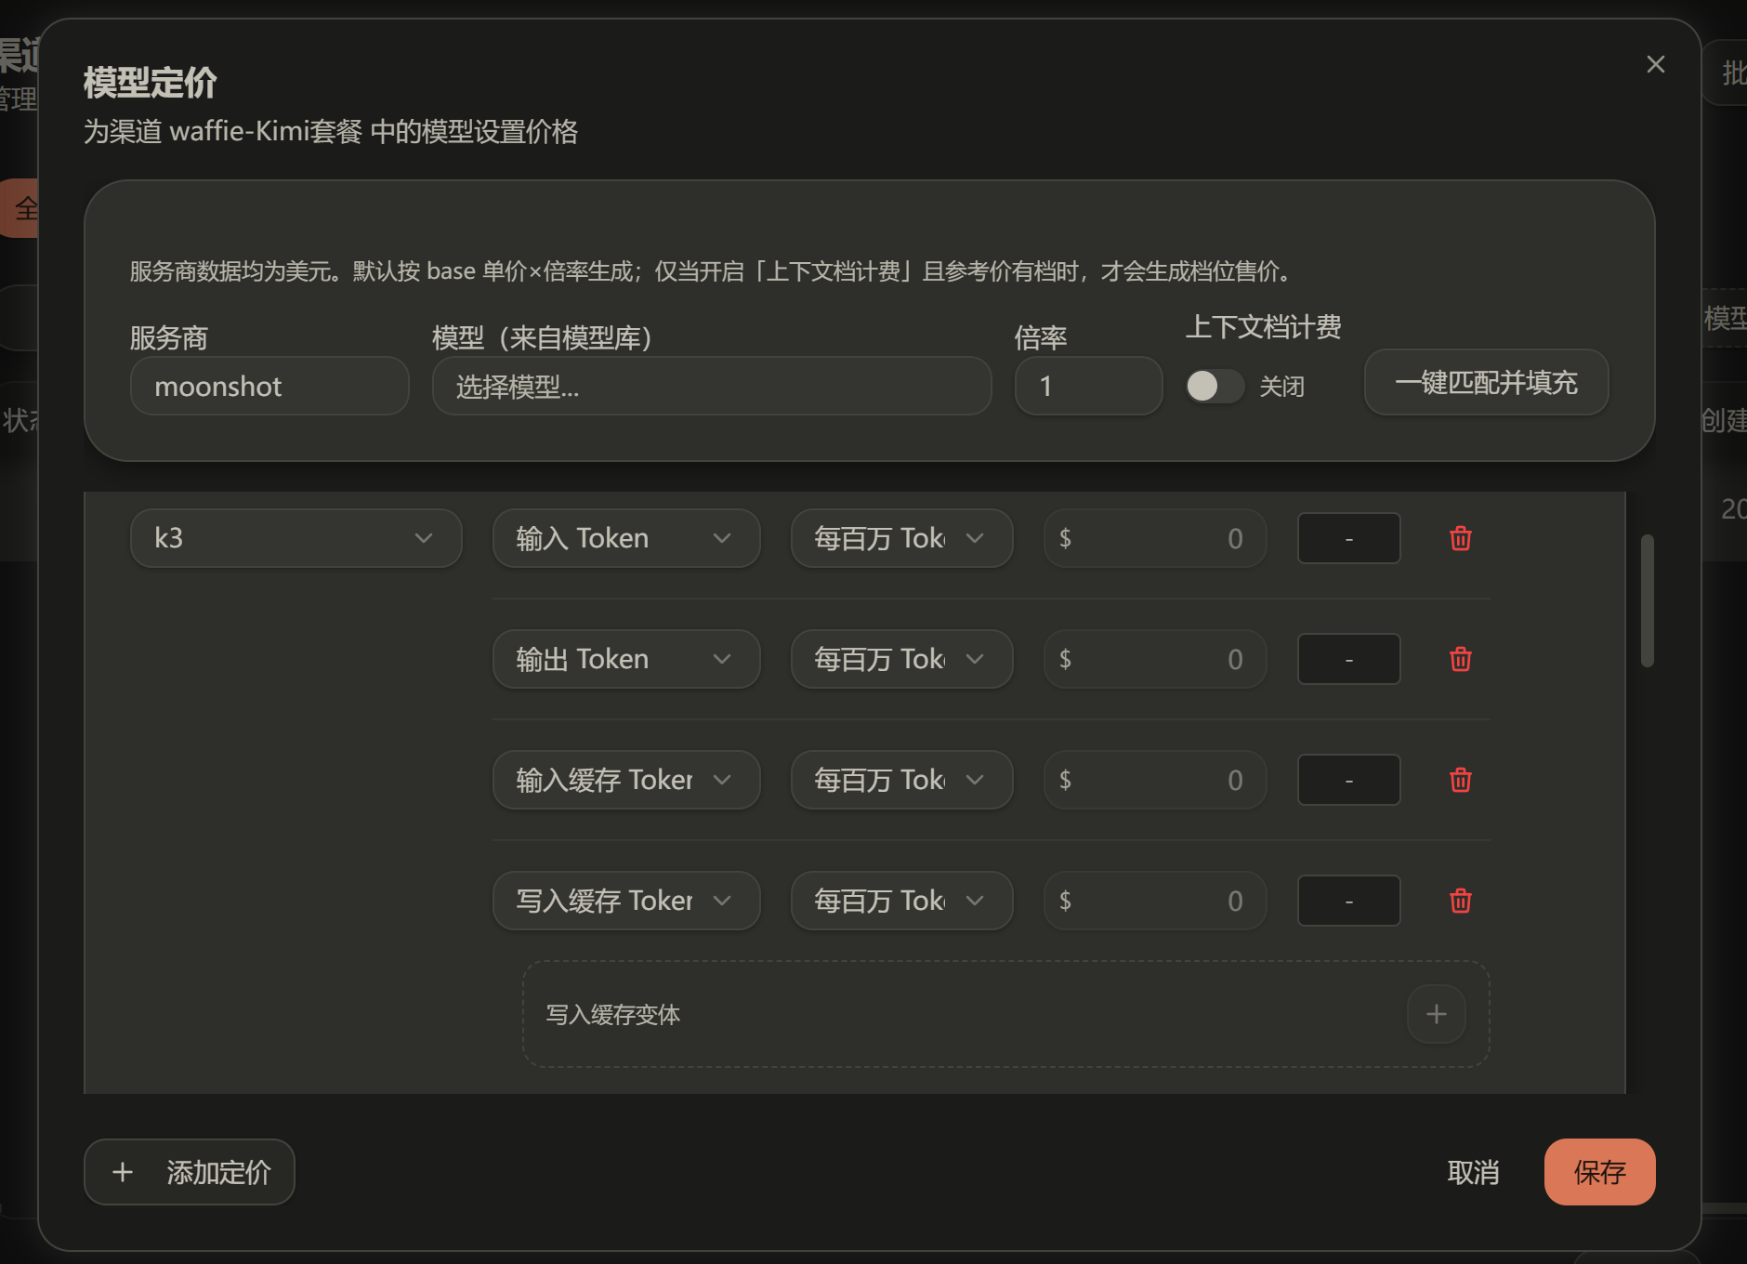This screenshot has width=1747, height=1264.
Task: Click the 一键匹配并填充 button
Action: pos(1486,382)
